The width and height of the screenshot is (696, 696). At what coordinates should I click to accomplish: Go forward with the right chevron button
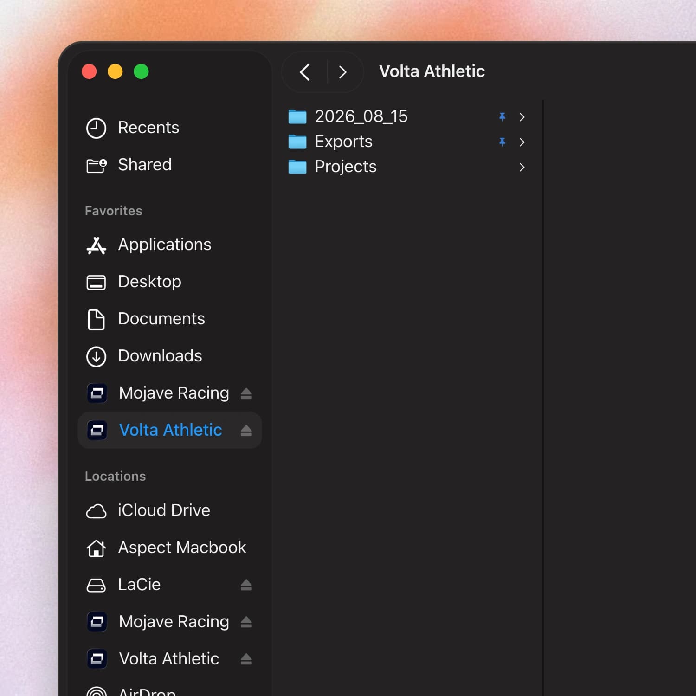pyautogui.click(x=342, y=72)
